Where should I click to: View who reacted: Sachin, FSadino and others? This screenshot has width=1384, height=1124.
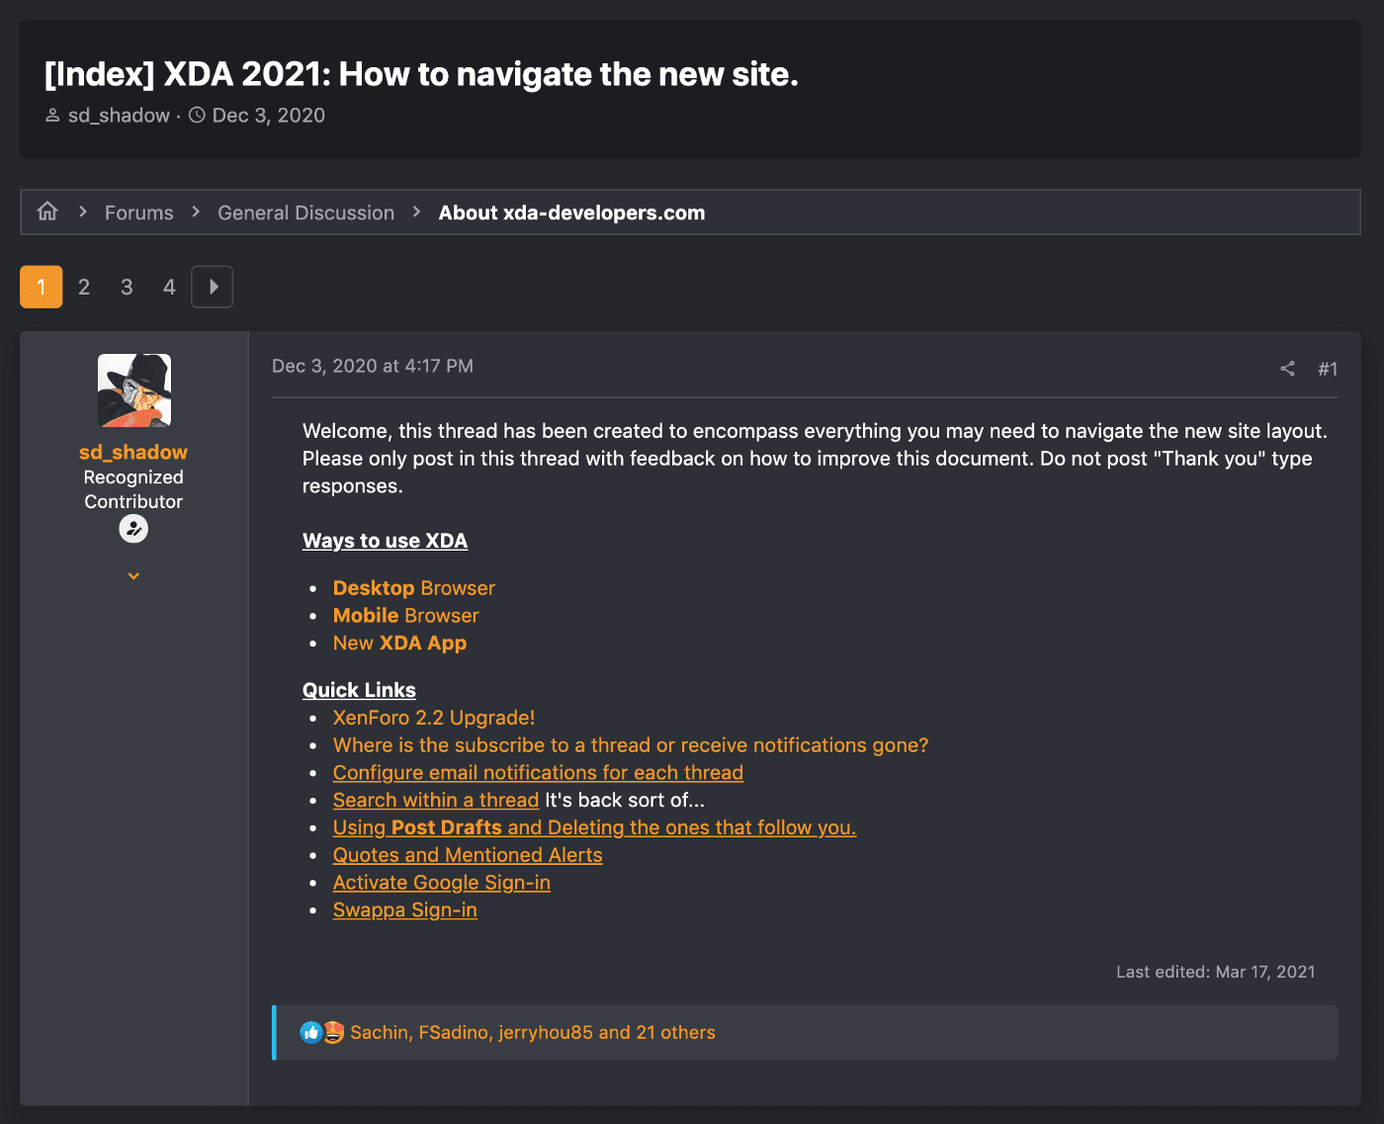[x=533, y=1032]
